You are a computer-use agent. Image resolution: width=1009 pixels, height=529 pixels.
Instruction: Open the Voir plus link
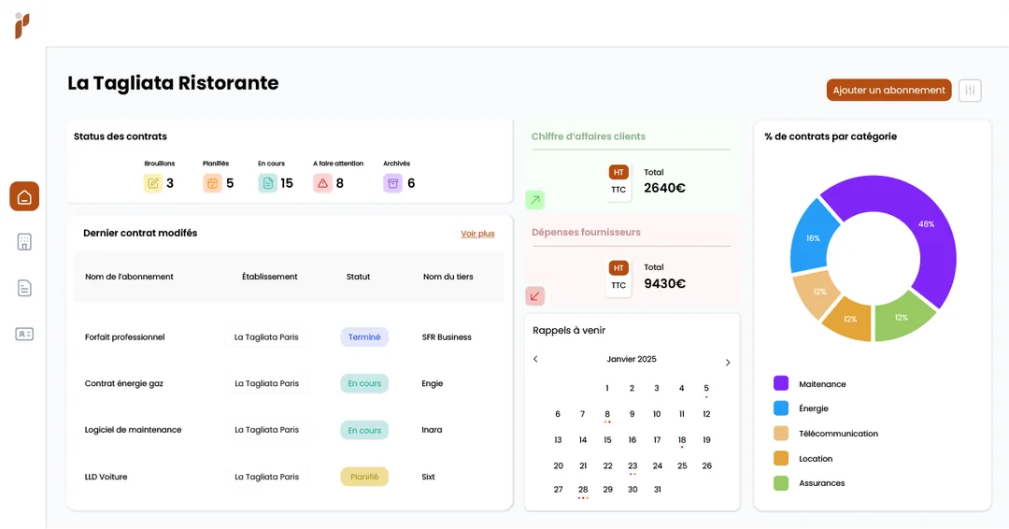pyautogui.click(x=477, y=234)
